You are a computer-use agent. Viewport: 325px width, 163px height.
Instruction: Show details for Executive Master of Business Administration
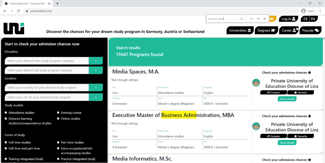click(x=287, y=143)
